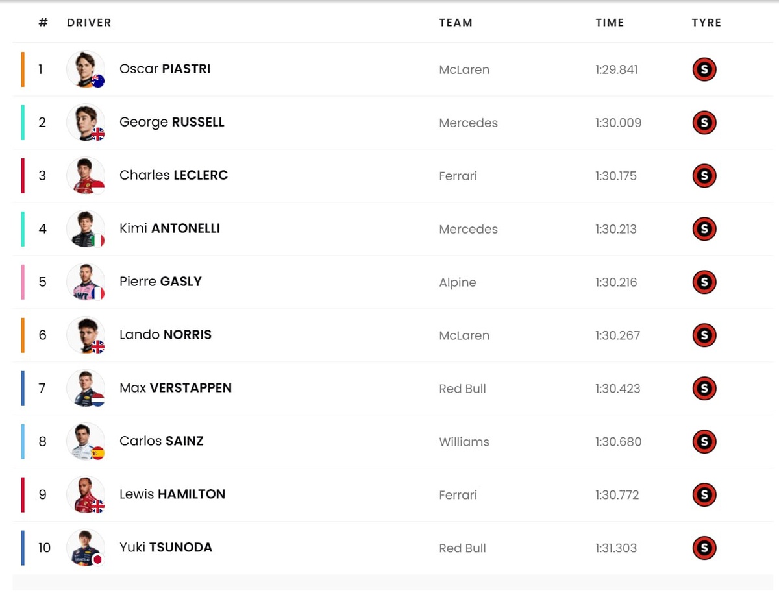Open Carlos Sainz driver name link
The image size is (779, 593).
click(x=162, y=441)
